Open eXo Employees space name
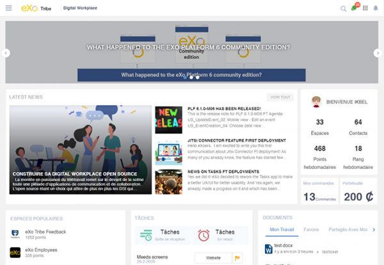Viewport: 384px width, 265px height. pyautogui.click(x=41, y=250)
